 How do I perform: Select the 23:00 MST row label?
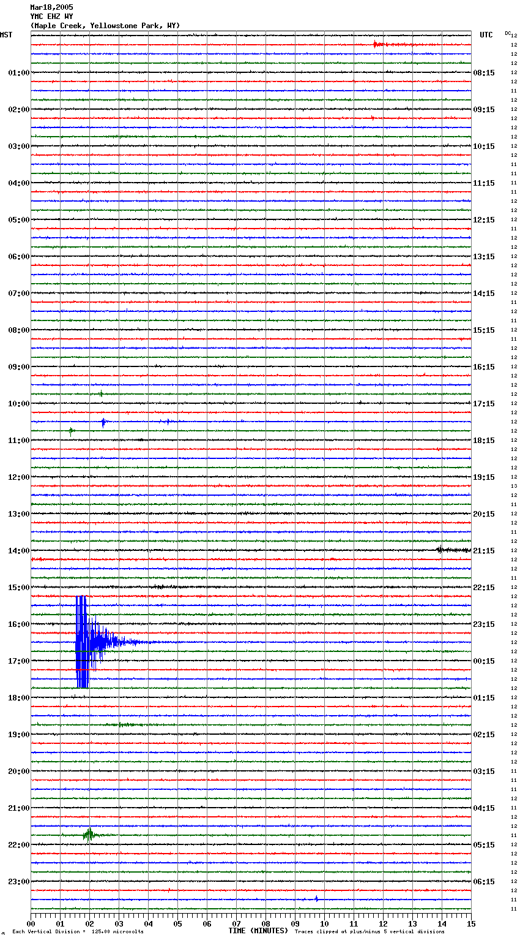click(x=19, y=882)
